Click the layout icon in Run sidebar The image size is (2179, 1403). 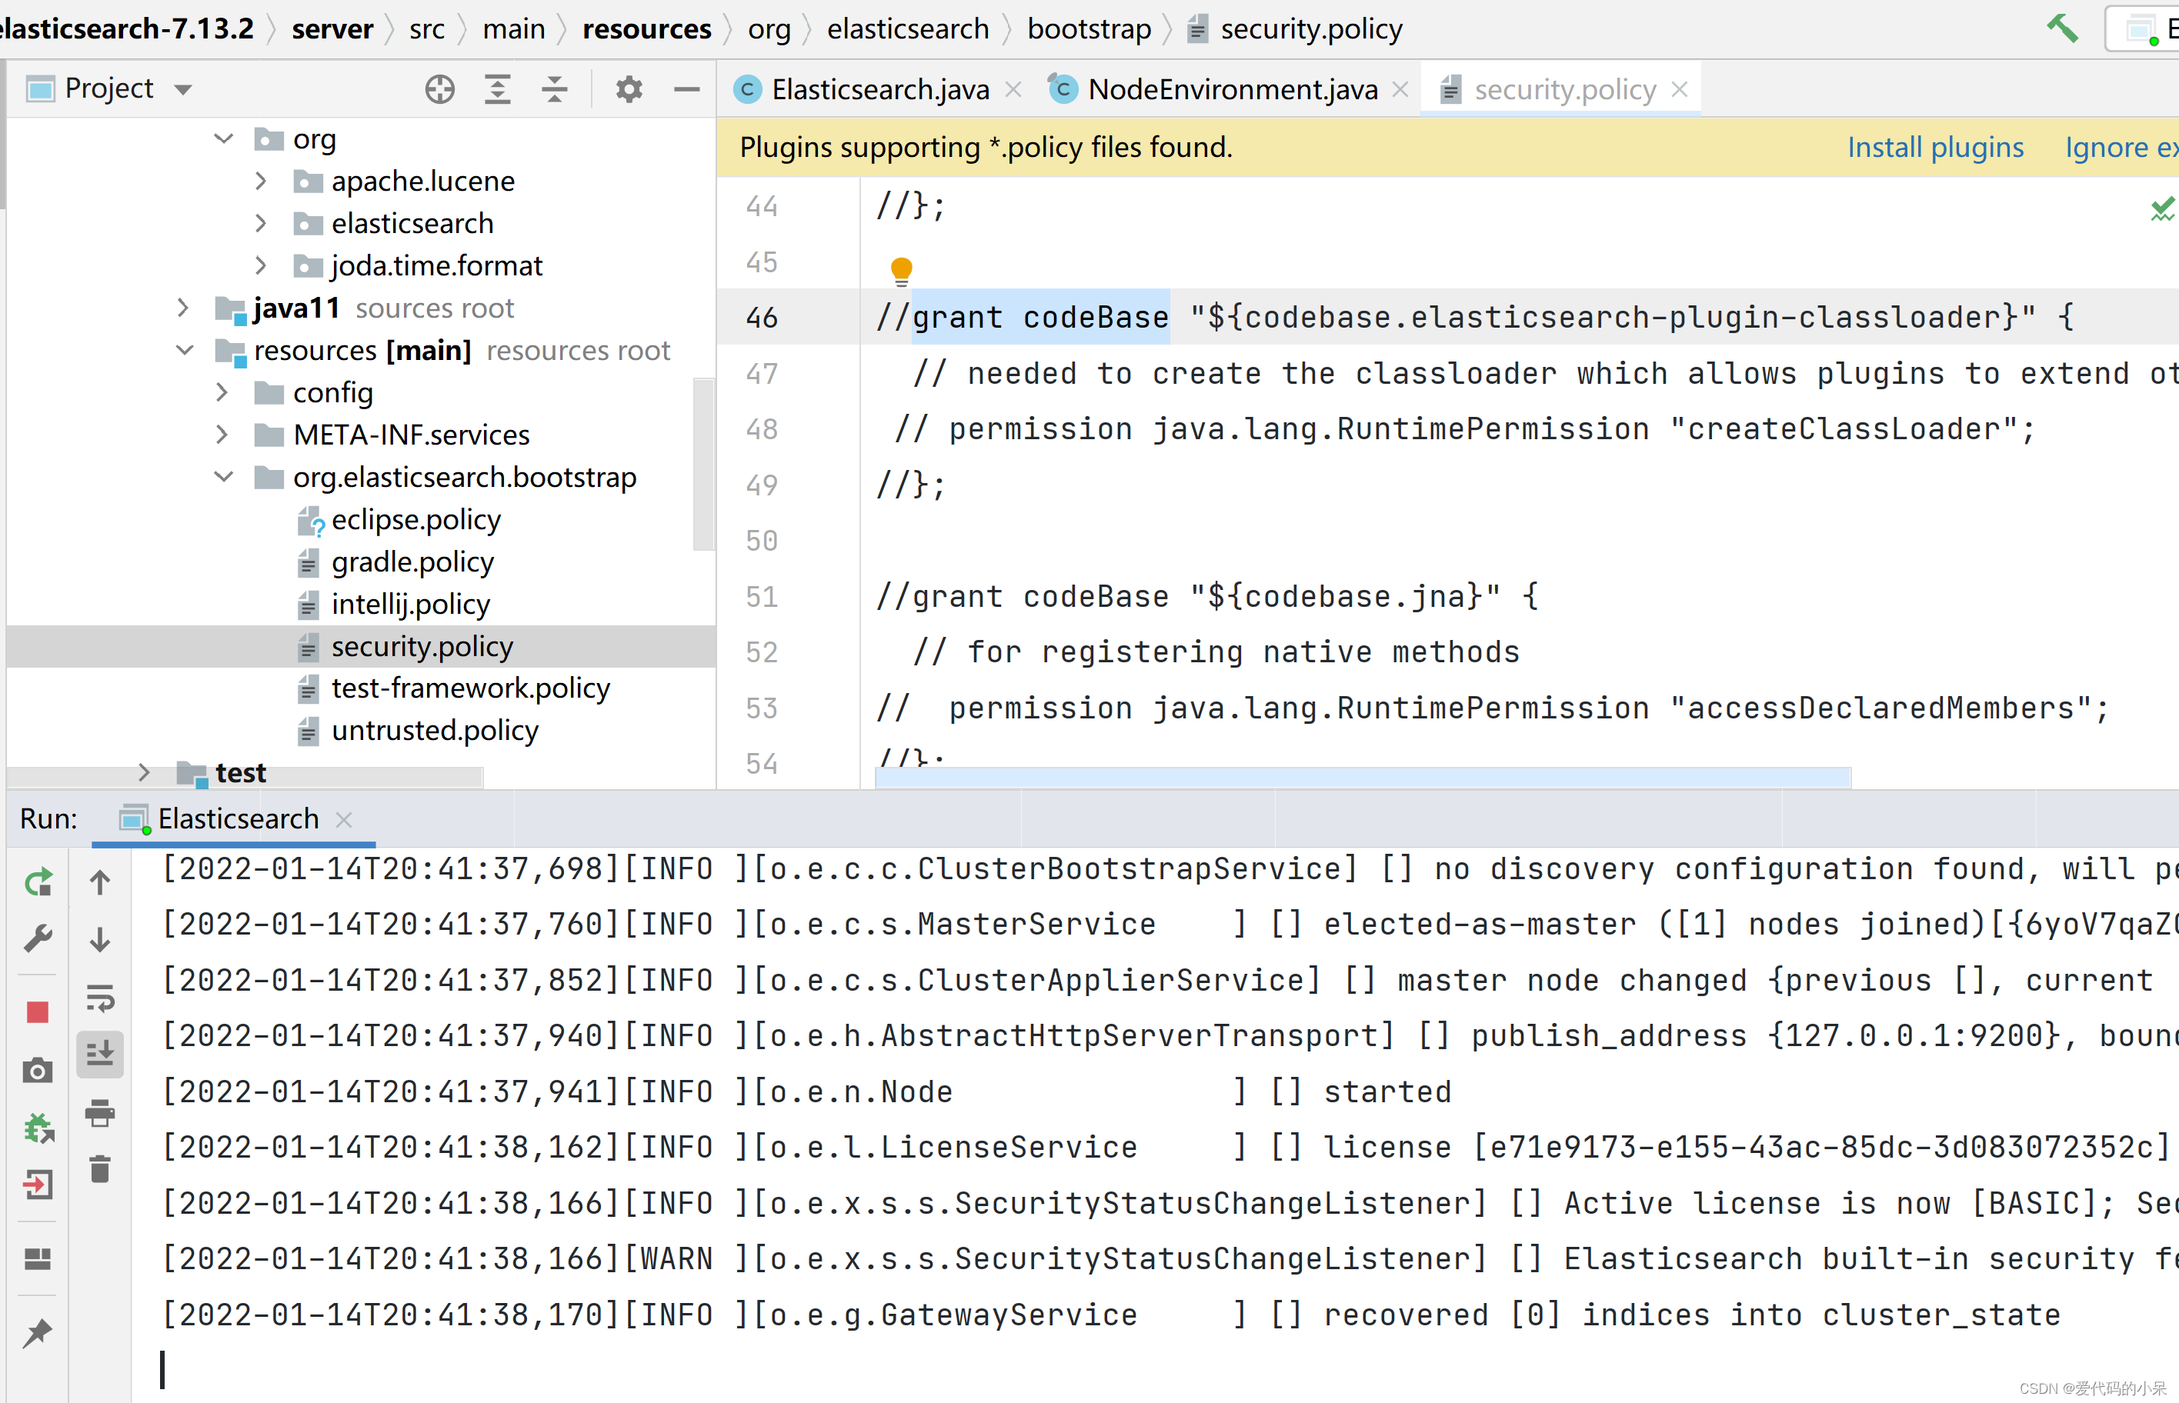pos(38,1258)
